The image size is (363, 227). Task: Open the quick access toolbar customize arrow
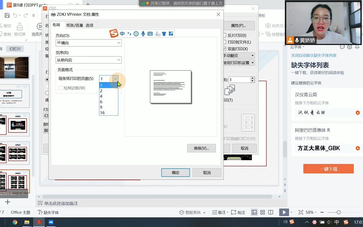click(x=34, y=15)
